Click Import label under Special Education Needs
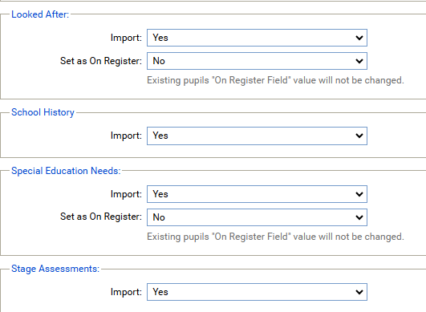 pyautogui.click(x=126, y=194)
